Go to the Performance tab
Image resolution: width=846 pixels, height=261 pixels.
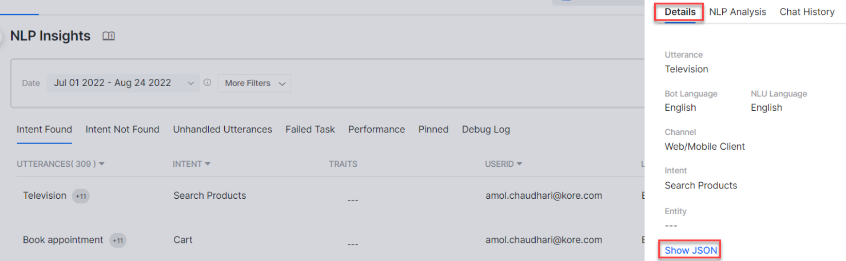tap(376, 129)
